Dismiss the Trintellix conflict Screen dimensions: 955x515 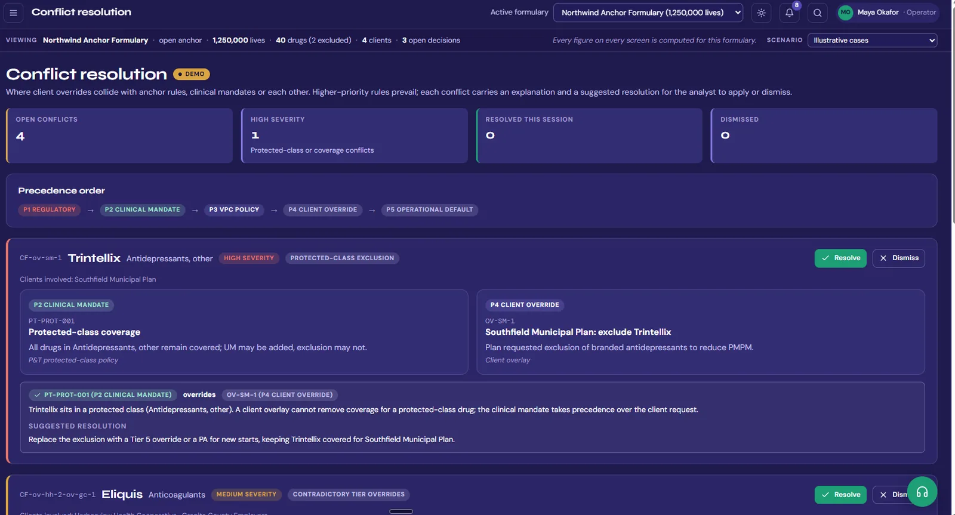pos(899,258)
